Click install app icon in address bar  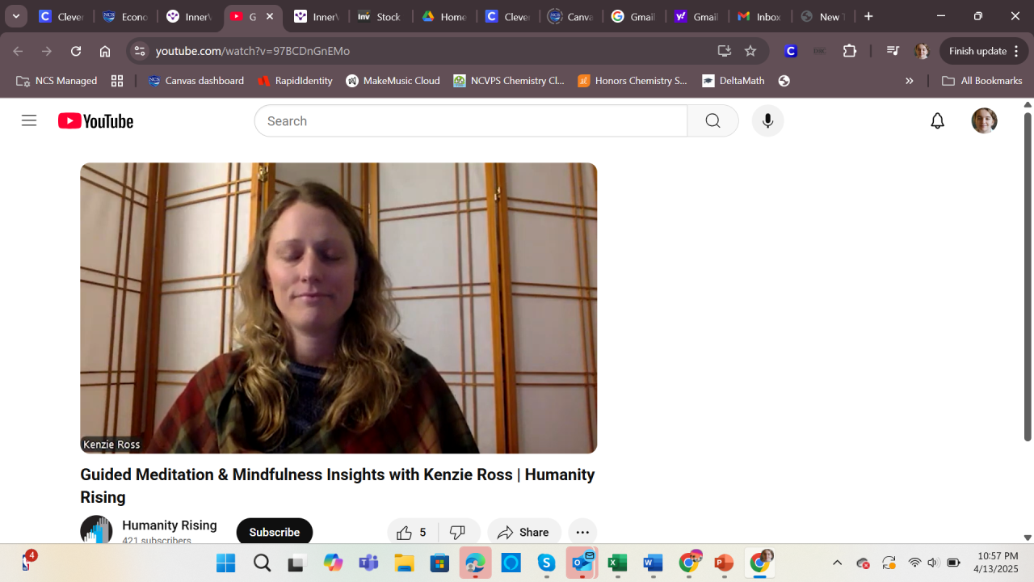click(725, 51)
